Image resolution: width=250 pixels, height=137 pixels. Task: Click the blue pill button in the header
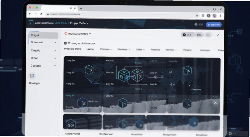(213, 25)
